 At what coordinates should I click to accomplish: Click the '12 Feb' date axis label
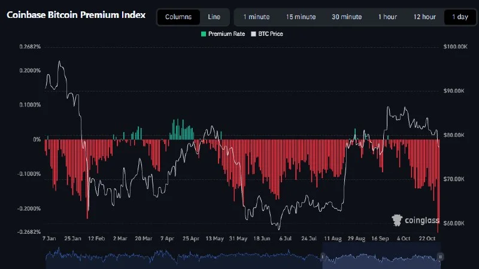pyautogui.click(x=96, y=238)
